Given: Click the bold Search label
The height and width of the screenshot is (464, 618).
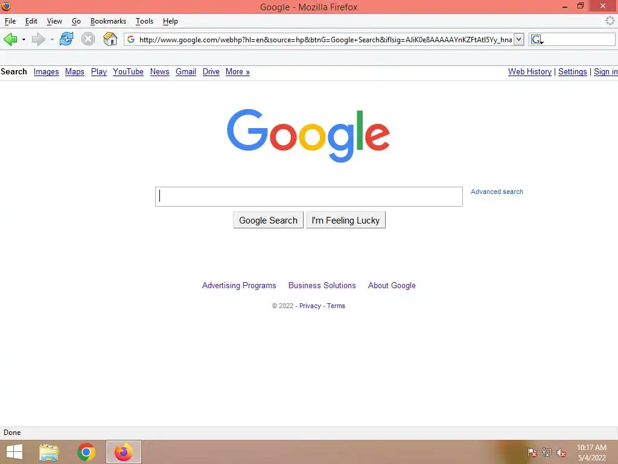Looking at the screenshot, I should click(14, 71).
